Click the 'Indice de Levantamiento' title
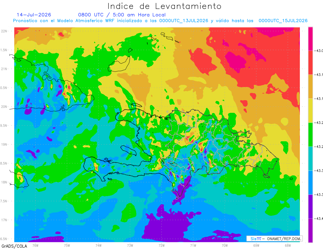Screen dimensions: 323x249 [x=164, y=6]
